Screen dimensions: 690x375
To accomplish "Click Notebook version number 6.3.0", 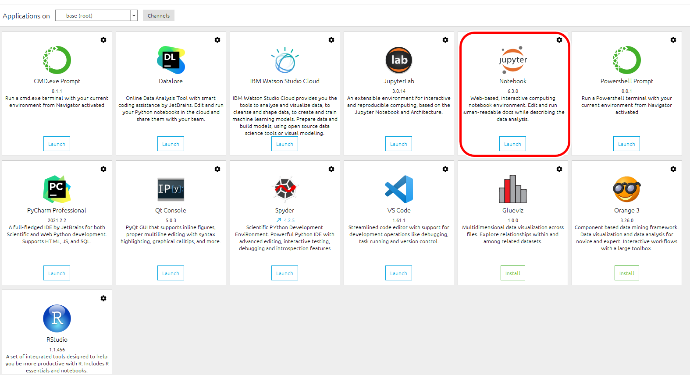I will [x=513, y=91].
